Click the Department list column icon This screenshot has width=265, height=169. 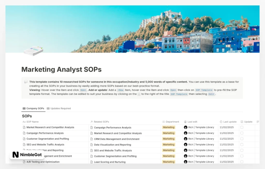[164, 122]
